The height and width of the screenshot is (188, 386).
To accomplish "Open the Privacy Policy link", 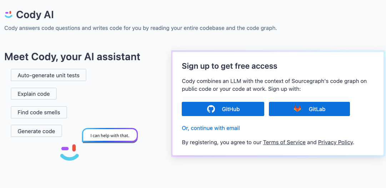I will coord(335,142).
